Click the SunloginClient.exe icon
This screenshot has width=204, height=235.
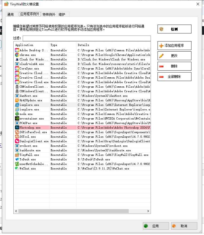pyautogui.click(x=17, y=141)
